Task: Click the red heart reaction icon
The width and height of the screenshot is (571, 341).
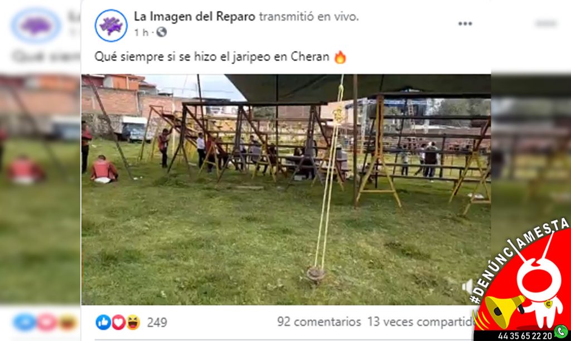Action: click(x=118, y=323)
